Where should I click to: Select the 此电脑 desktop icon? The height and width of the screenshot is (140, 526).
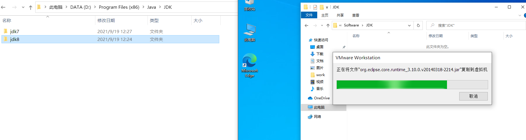(x=250, y=33)
